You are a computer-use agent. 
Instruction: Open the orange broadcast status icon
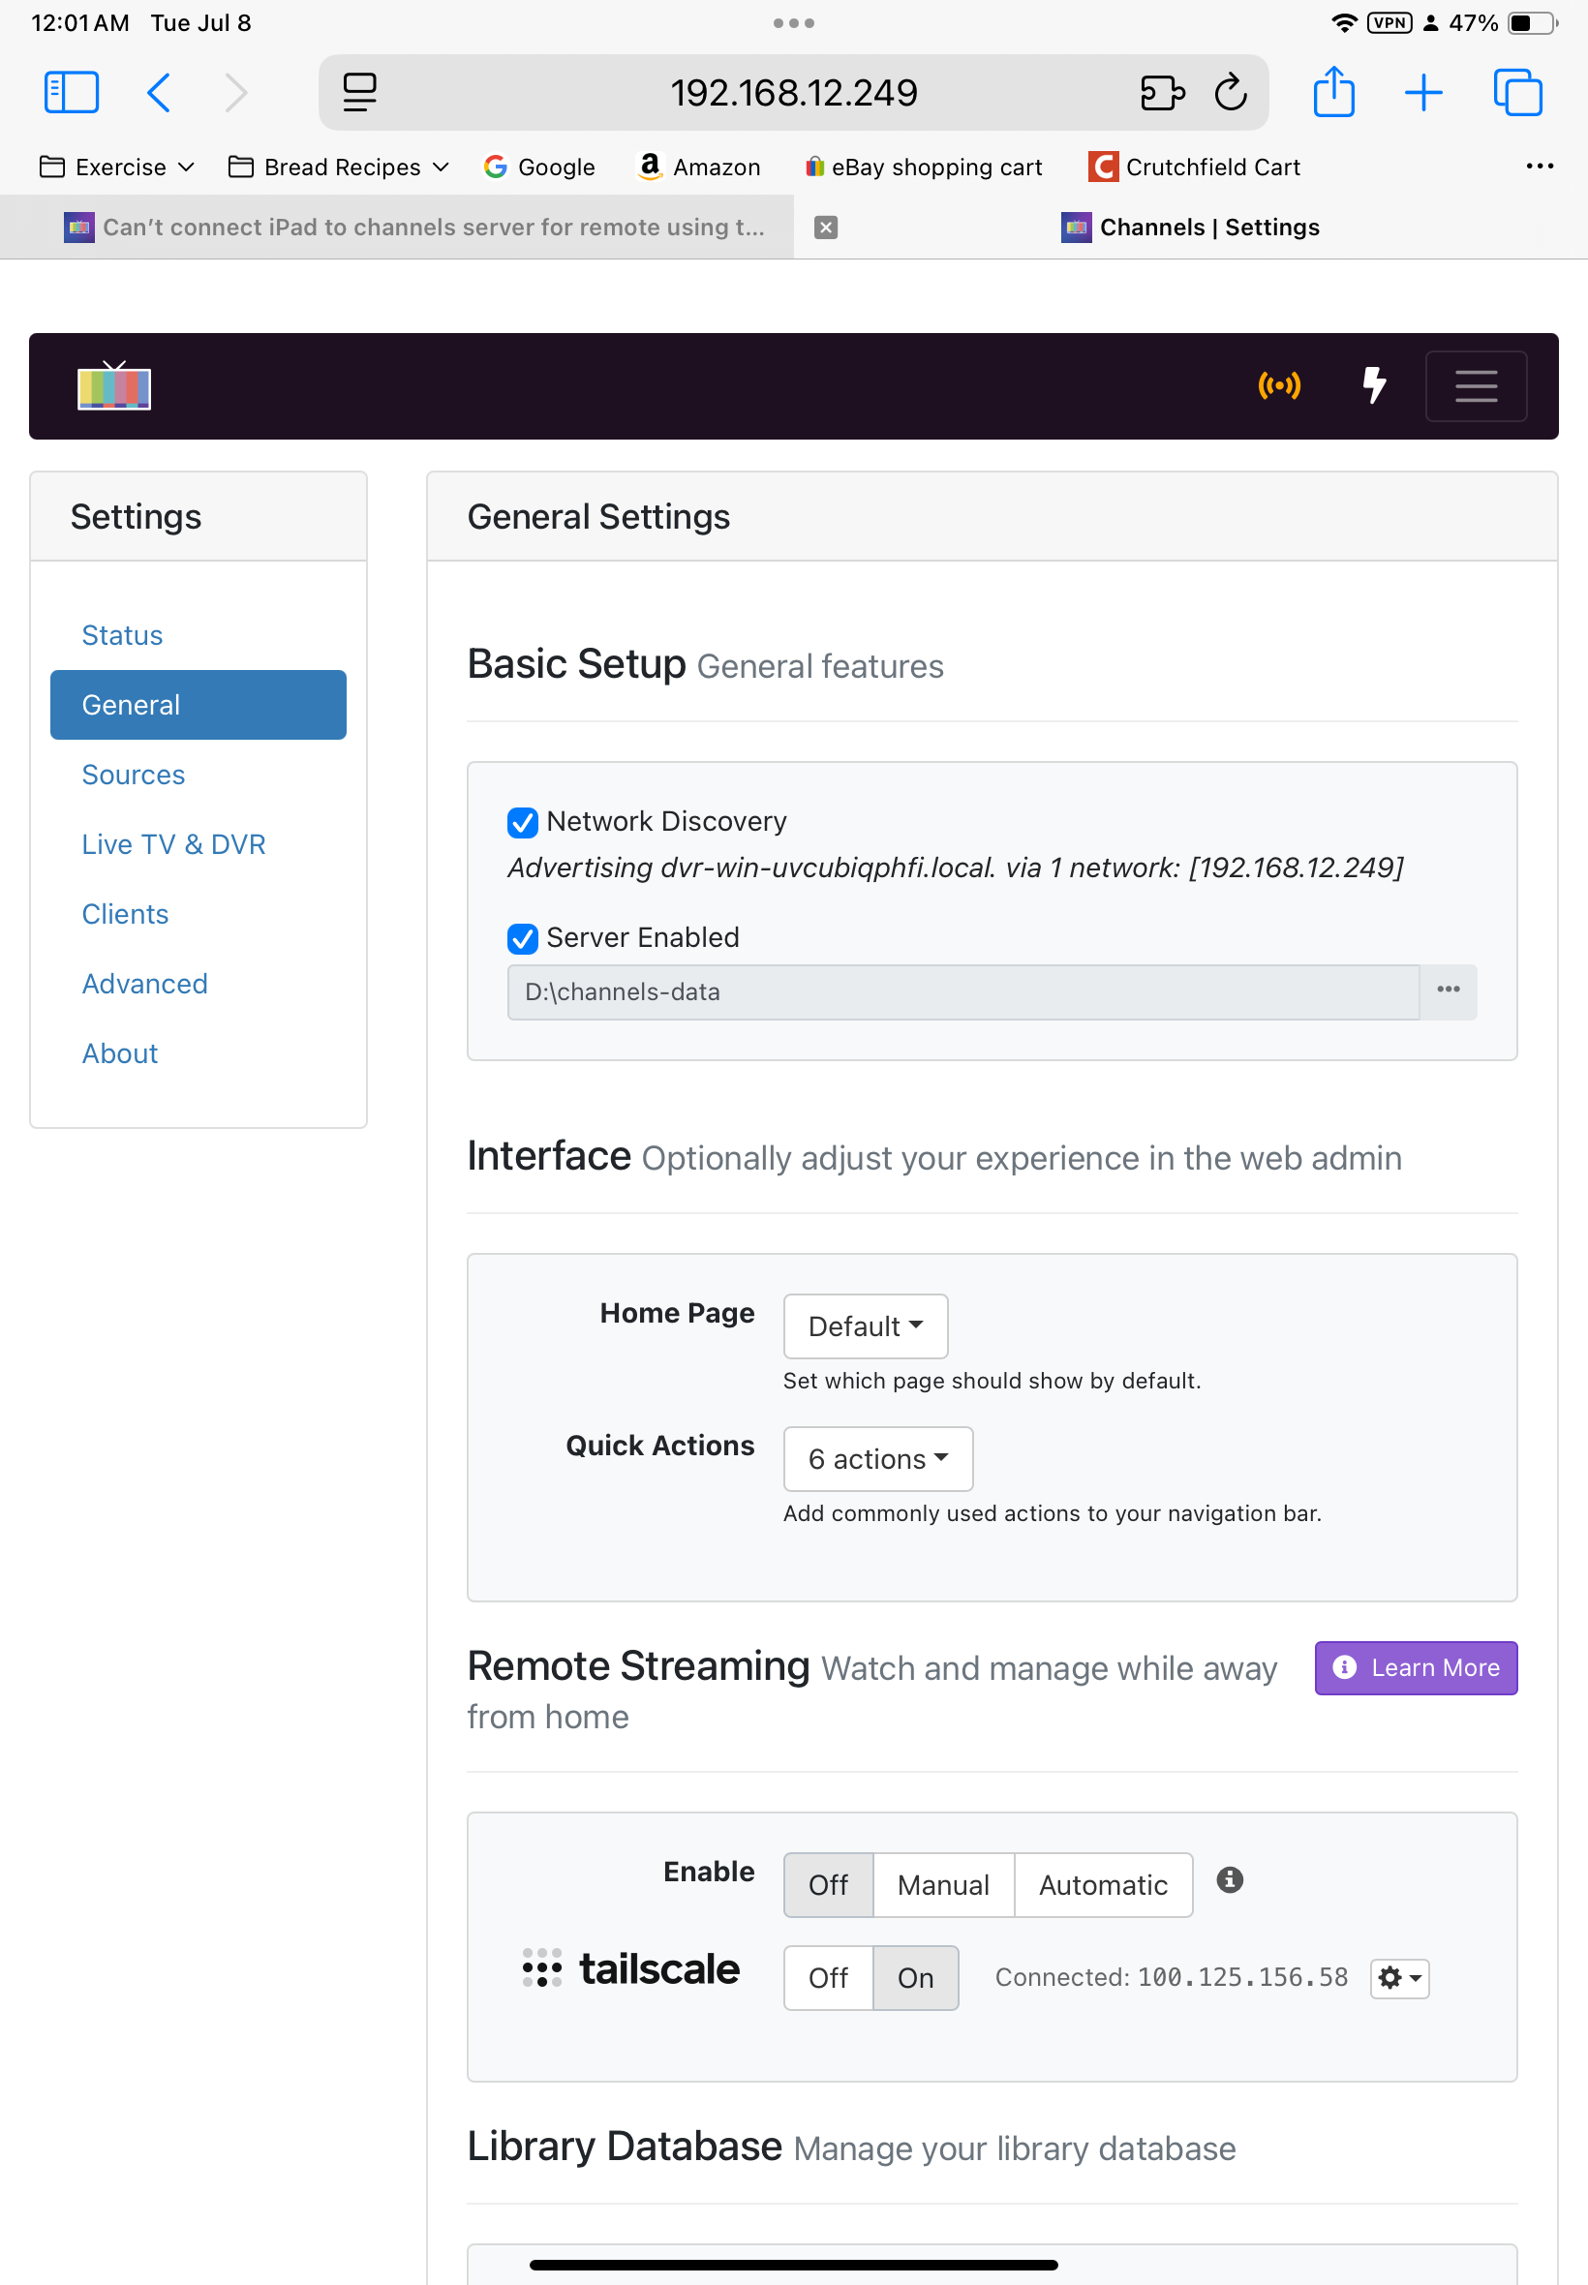[1278, 386]
